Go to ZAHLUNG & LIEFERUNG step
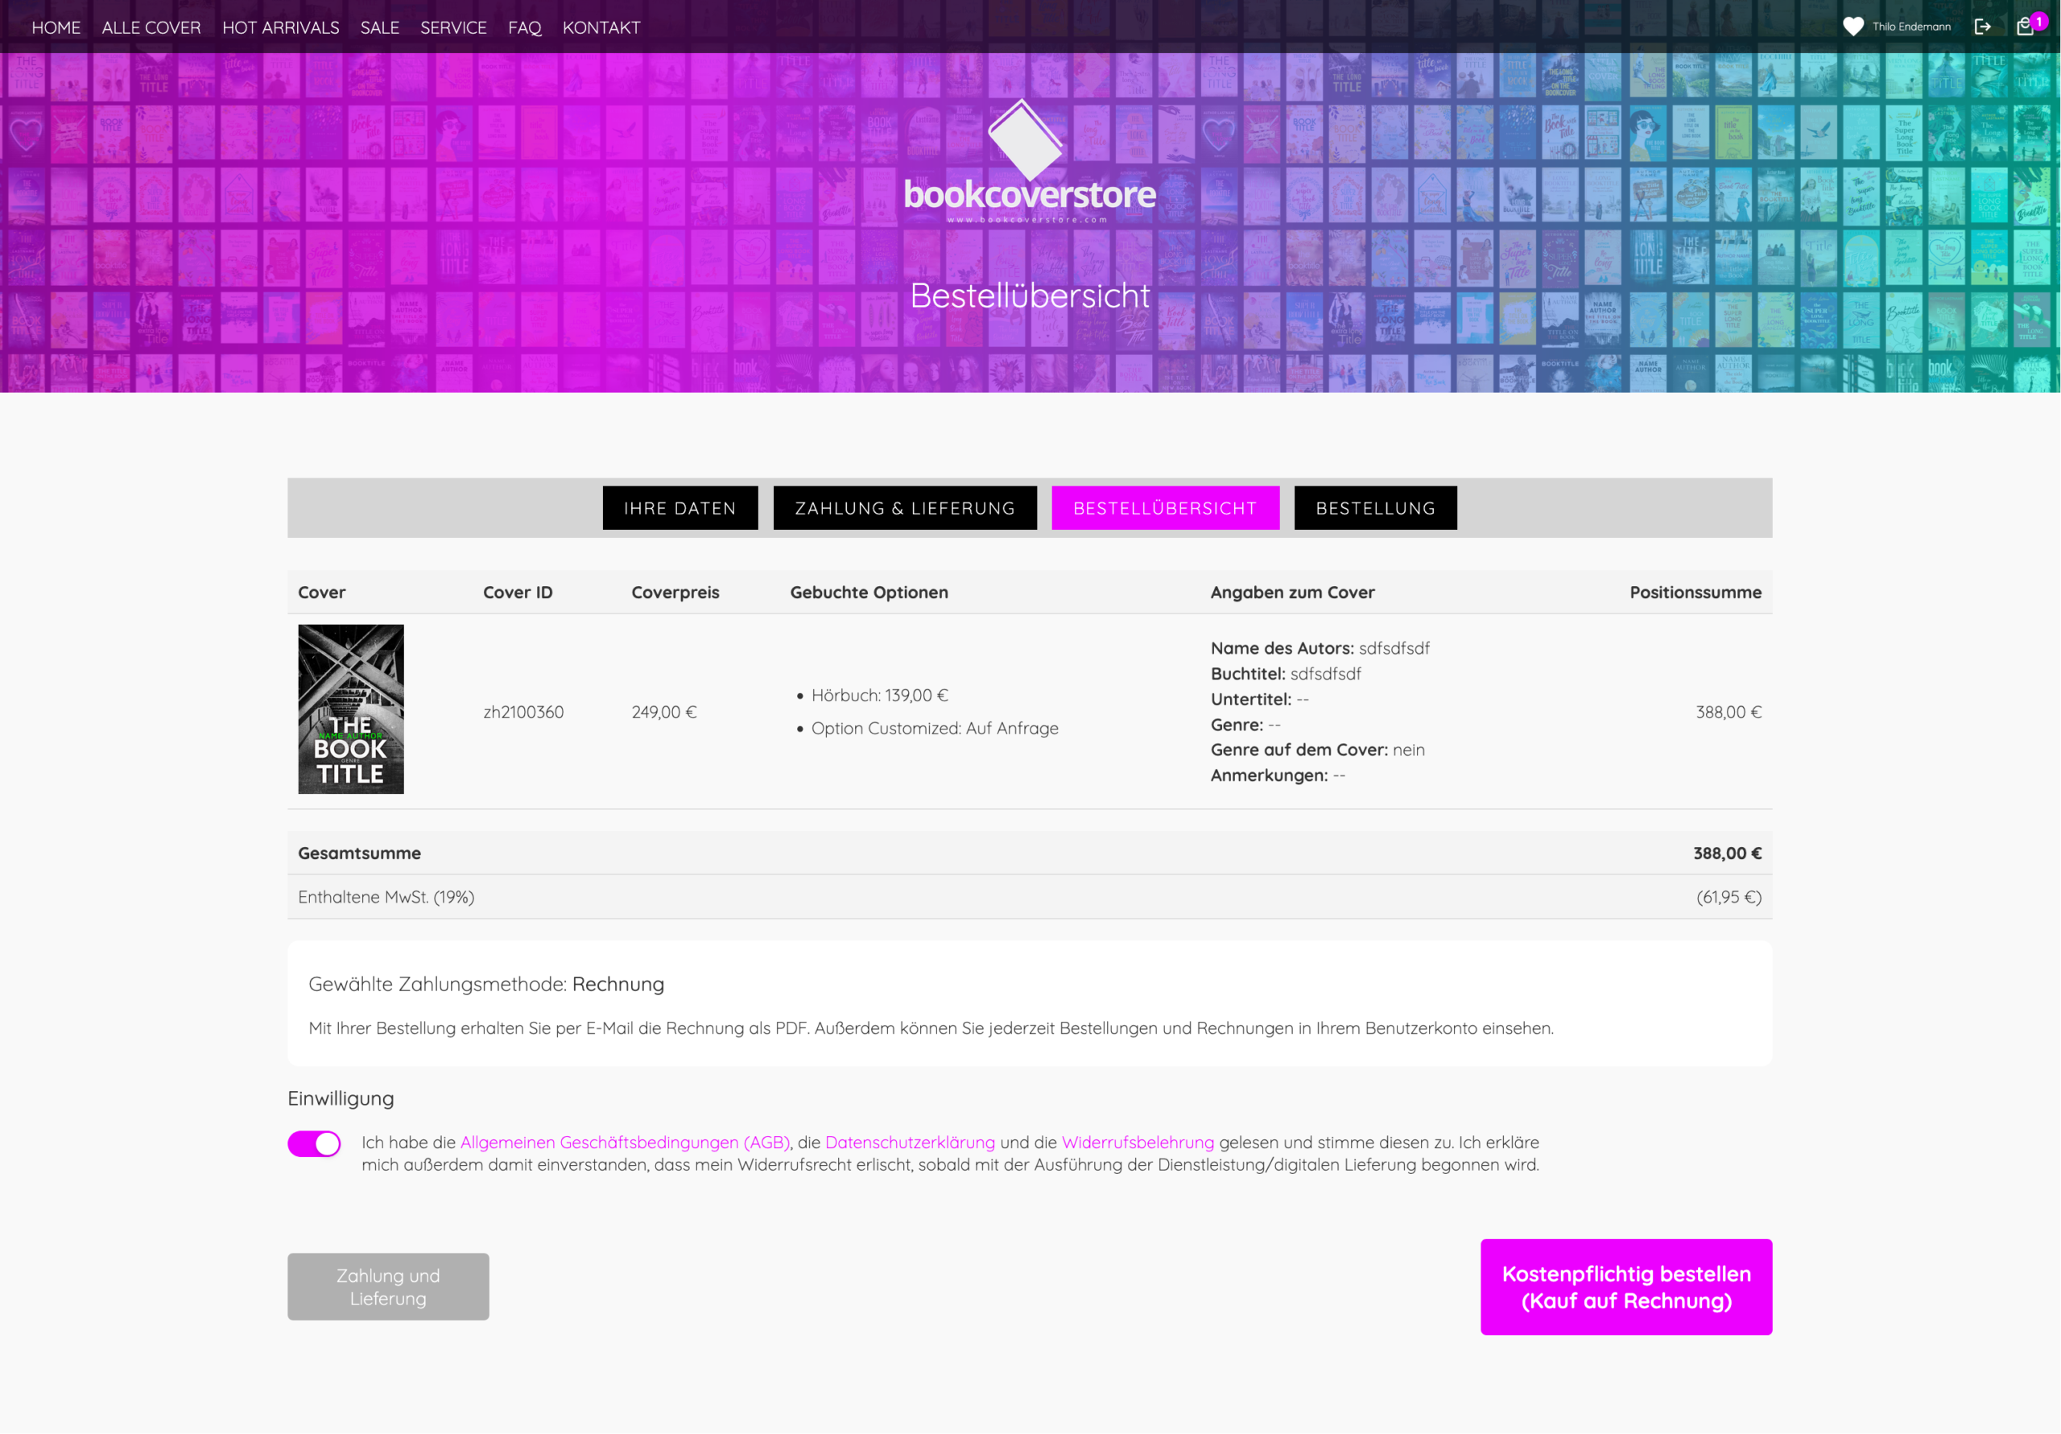 tap(904, 508)
